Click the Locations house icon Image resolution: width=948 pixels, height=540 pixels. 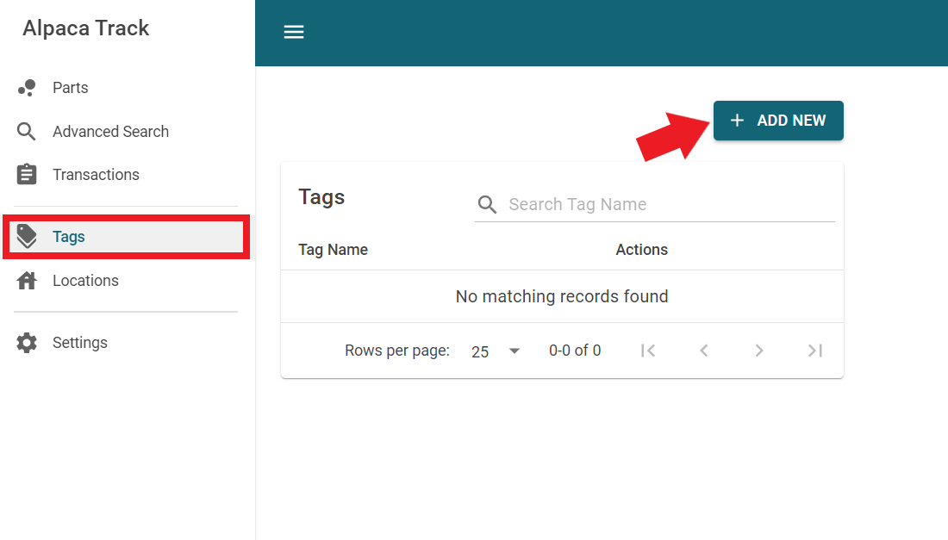pos(27,281)
